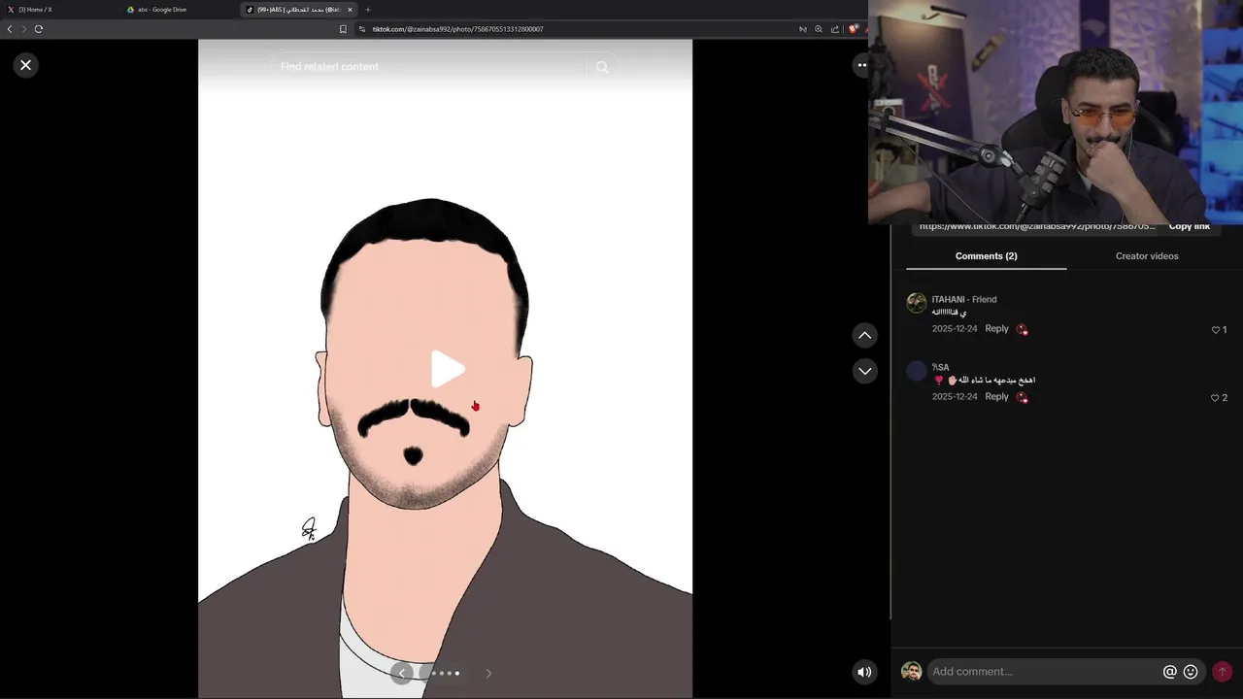Click own avatar beside Add comment
Viewport: 1243px width, 699px height.
[x=911, y=672]
